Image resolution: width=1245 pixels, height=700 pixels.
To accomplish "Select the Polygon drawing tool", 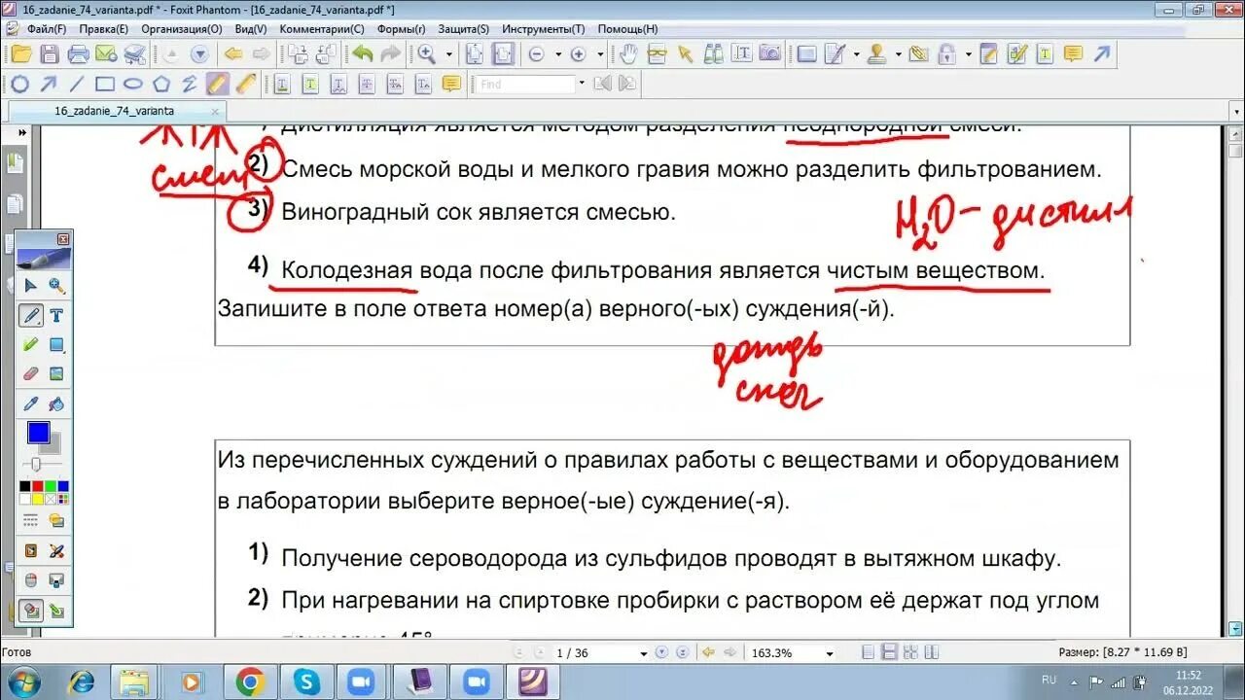I will coord(161,84).
